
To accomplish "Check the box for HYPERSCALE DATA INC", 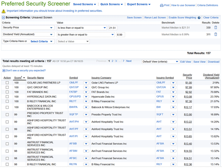I will tap(7, 97).
